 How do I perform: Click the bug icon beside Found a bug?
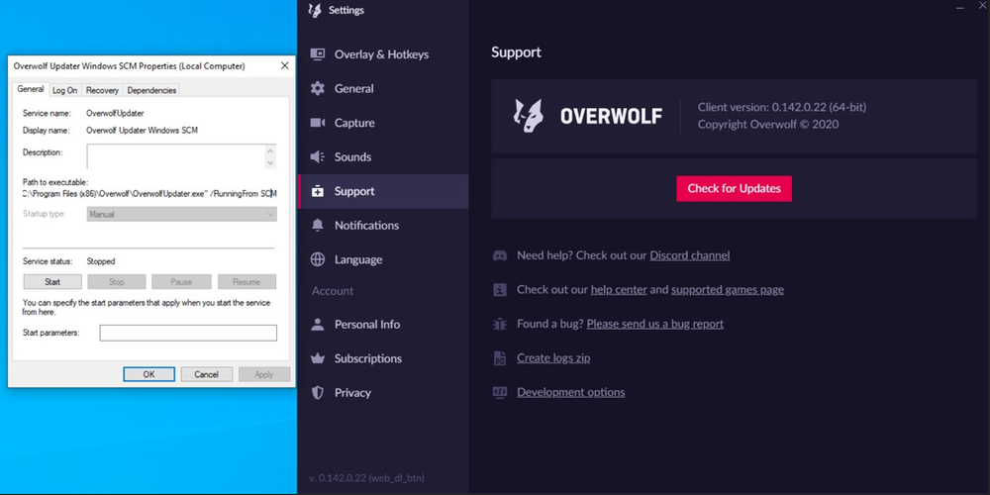tap(499, 324)
